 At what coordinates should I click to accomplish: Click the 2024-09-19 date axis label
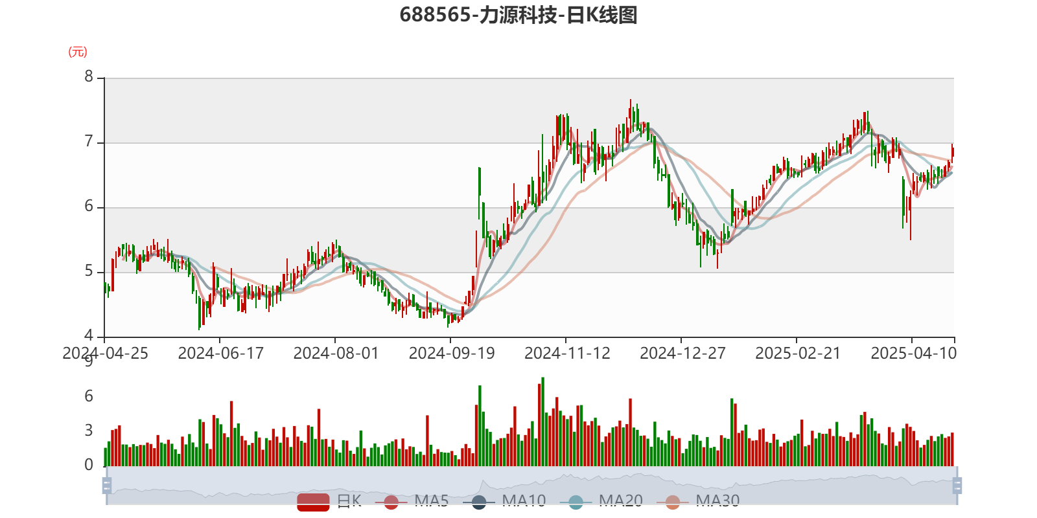click(x=451, y=354)
